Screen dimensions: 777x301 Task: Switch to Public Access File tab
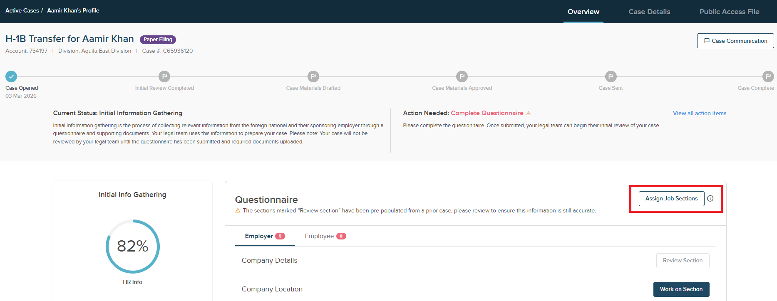(x=729, y=12)
